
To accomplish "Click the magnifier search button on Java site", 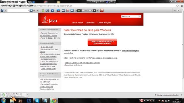I will tap(140, 17).
